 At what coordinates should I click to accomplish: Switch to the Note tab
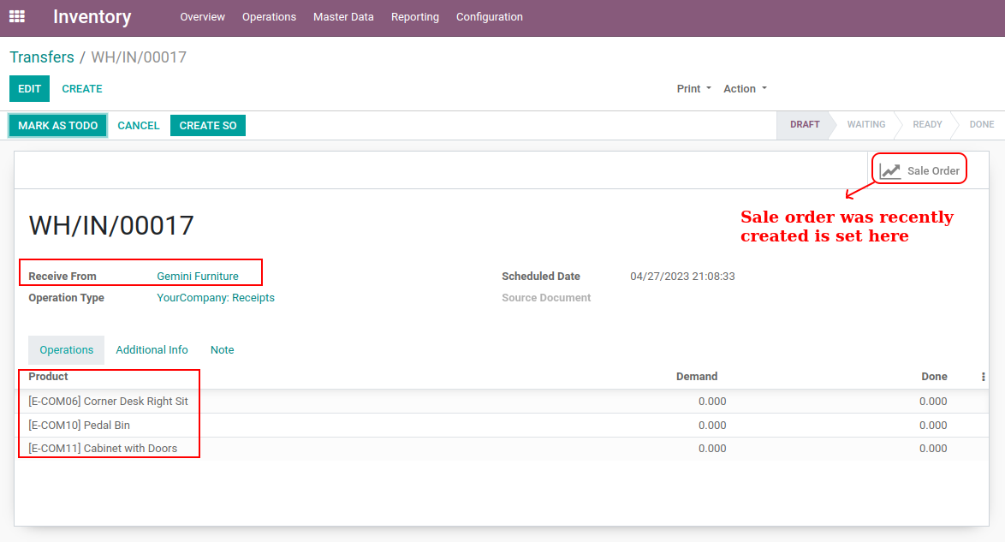click(x=222, y=350)
